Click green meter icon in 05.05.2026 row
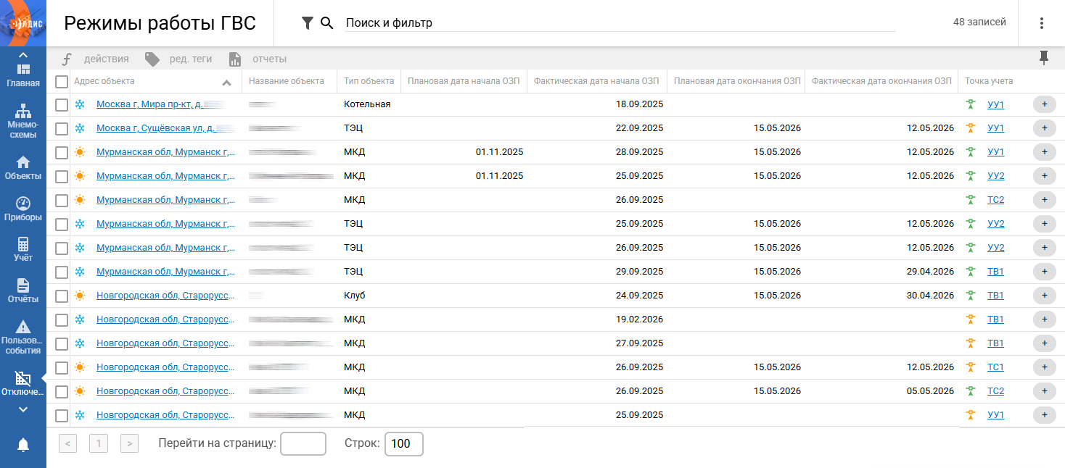The height and width of the screenshot is (468, 1065). coord(971,391)
